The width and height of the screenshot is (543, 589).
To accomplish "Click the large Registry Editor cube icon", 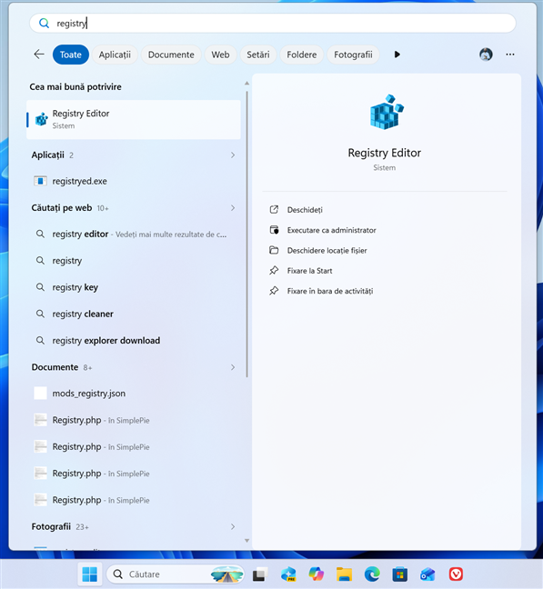I will point(387,112).
